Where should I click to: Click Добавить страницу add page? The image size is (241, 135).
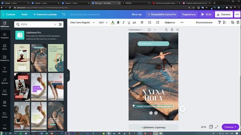153,127
